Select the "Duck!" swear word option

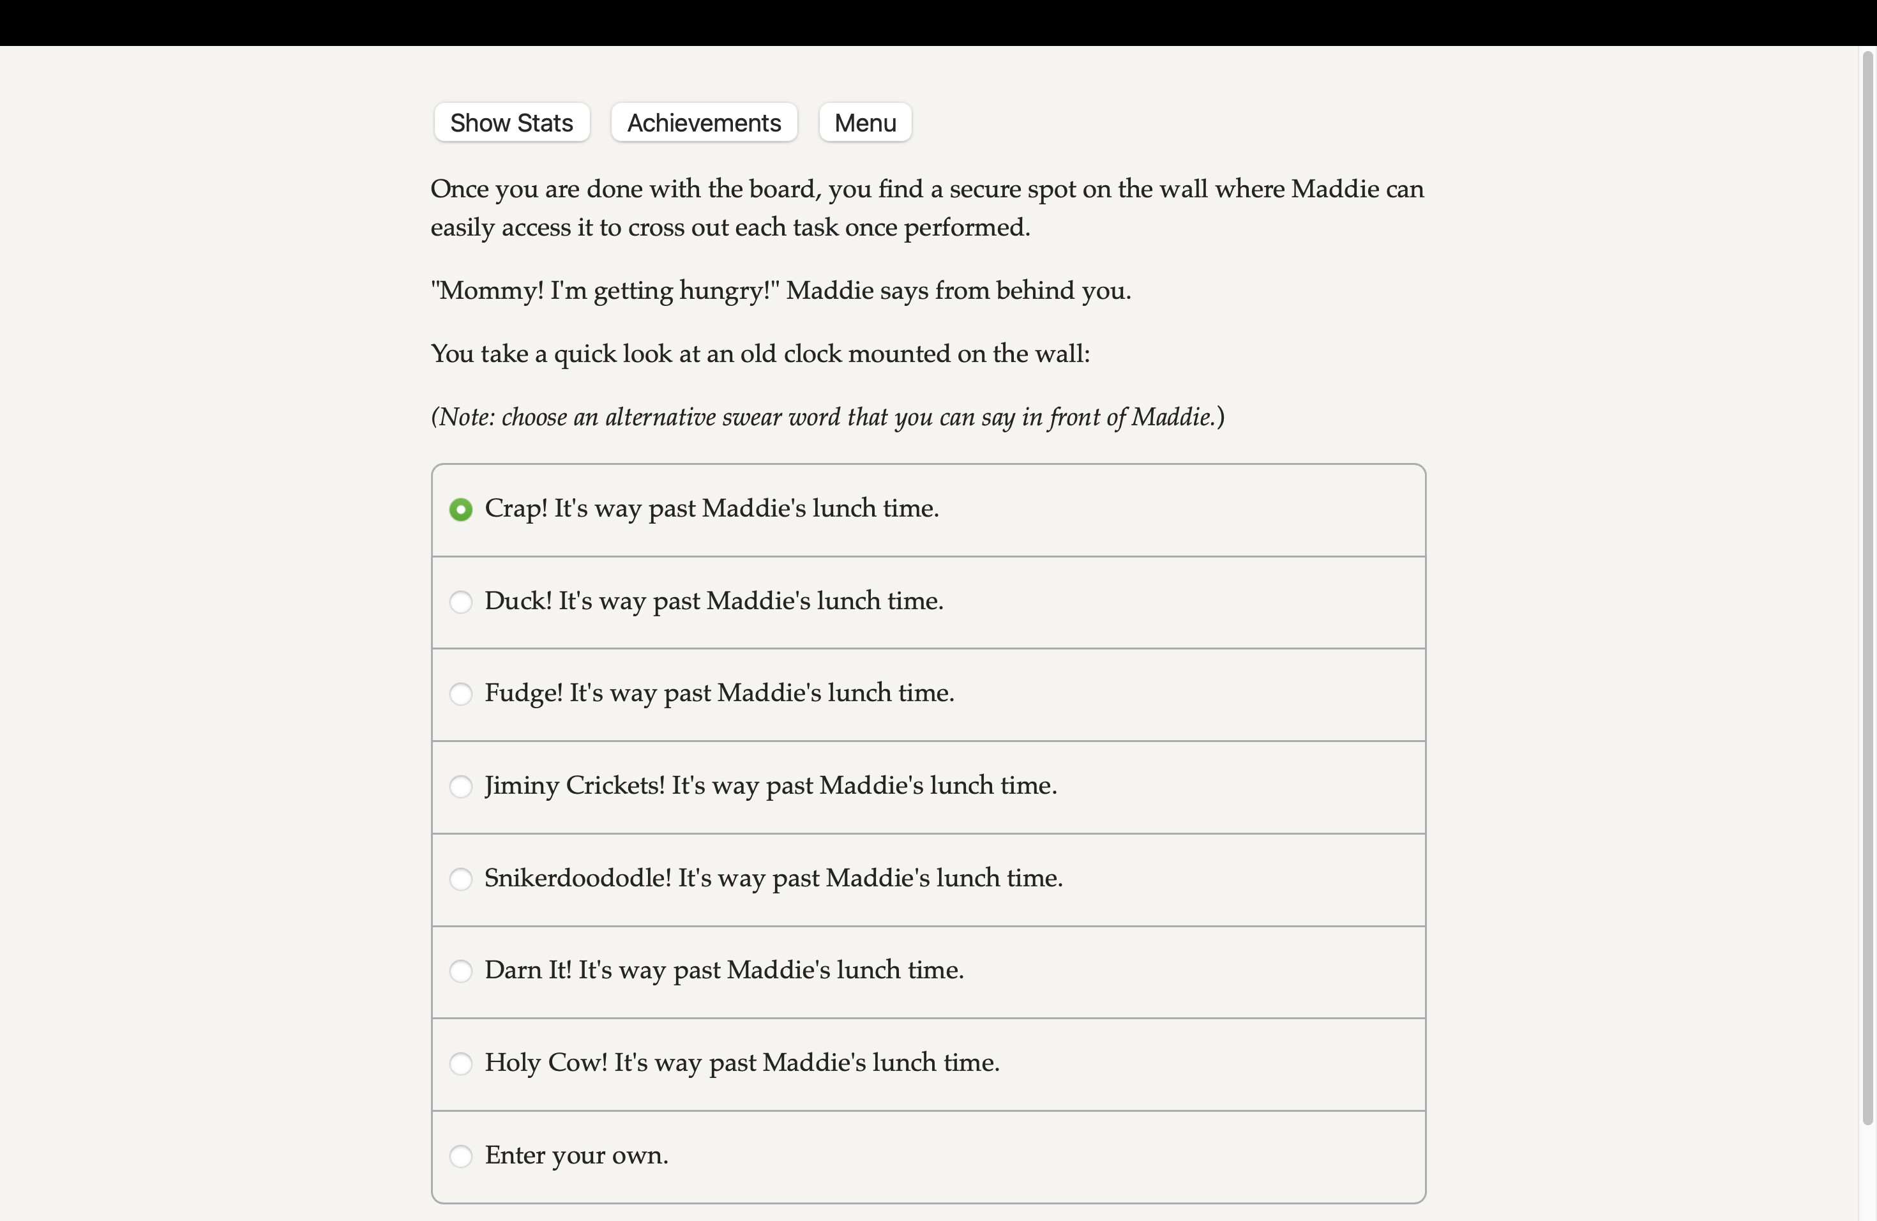pyautogui.click(x=462, y=602)
